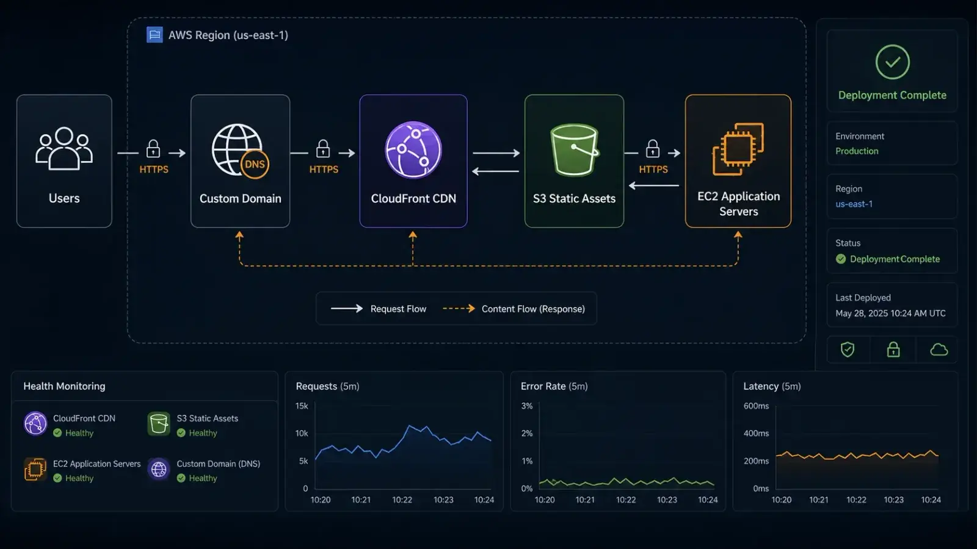Click the Deployment Complete title in sidebar
The height and width of the screenshot is (549, 977).
point(892,95)
